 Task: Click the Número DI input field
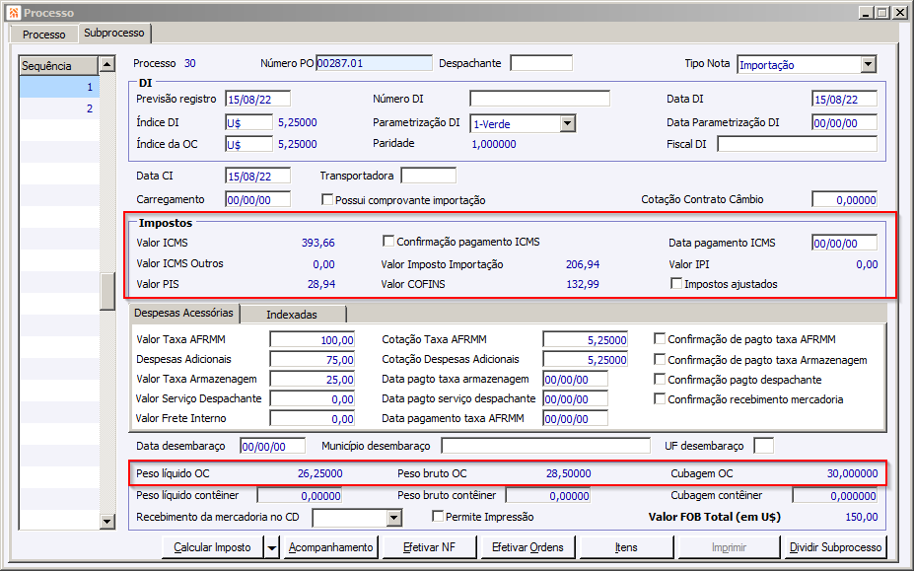(539, 99)
